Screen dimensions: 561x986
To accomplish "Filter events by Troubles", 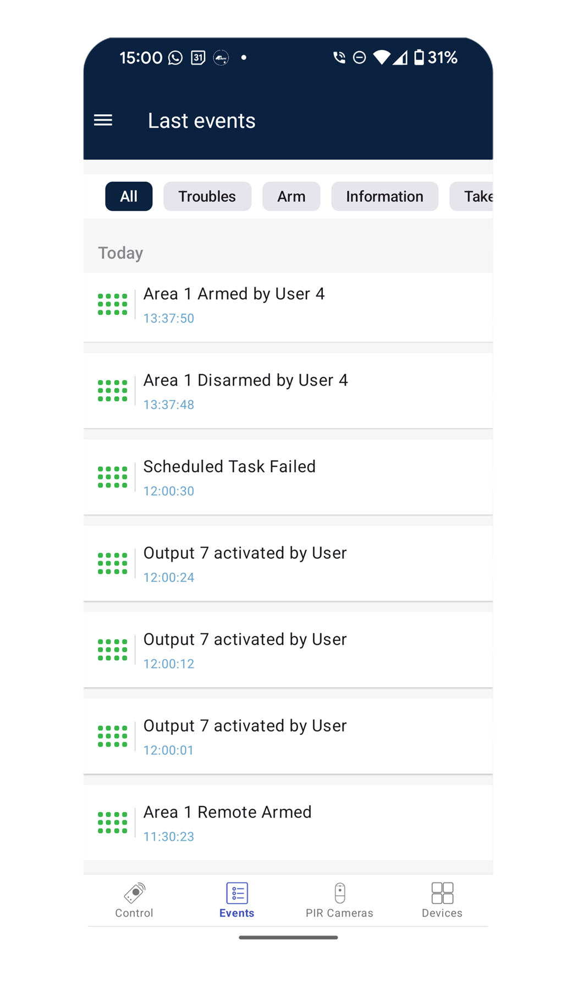I will click(x=207, y=196).
